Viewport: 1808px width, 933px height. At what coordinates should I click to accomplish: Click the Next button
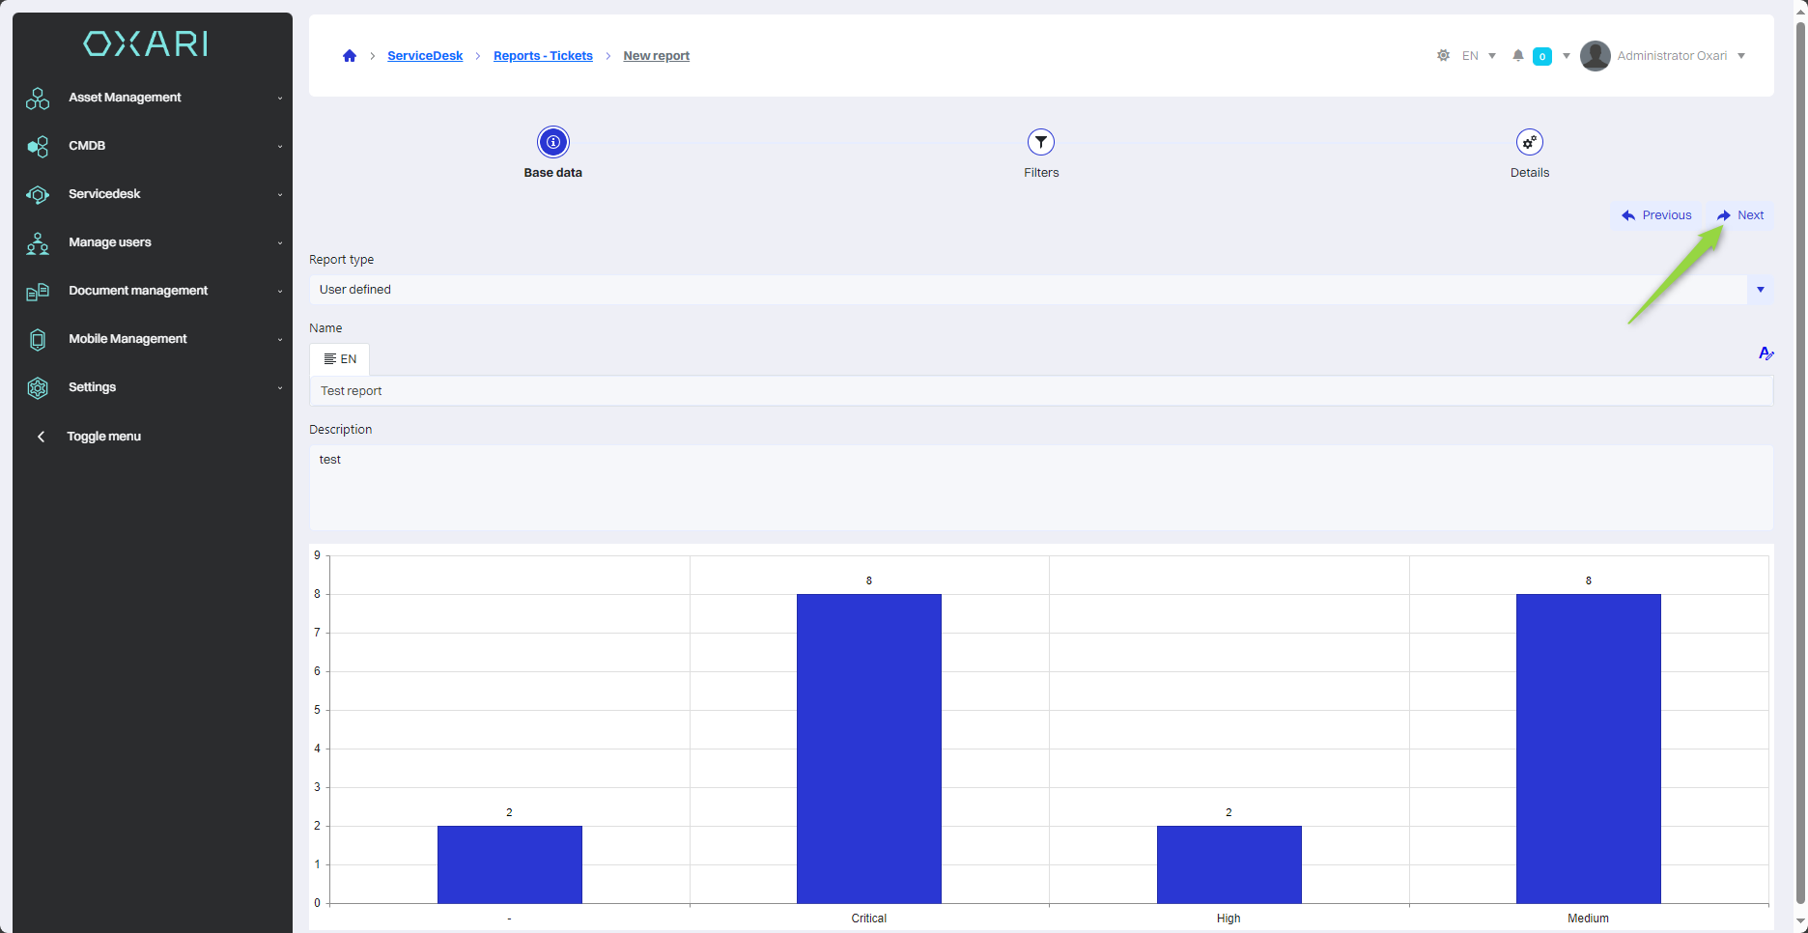pyautogui.click(x=1740, y=215)
